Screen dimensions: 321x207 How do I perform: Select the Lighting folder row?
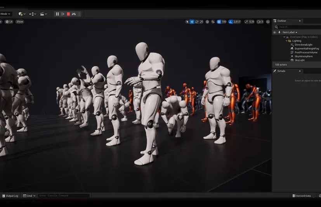coord(297,41)
